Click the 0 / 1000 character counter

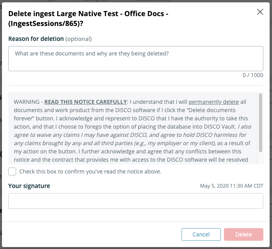coord(253,75)
